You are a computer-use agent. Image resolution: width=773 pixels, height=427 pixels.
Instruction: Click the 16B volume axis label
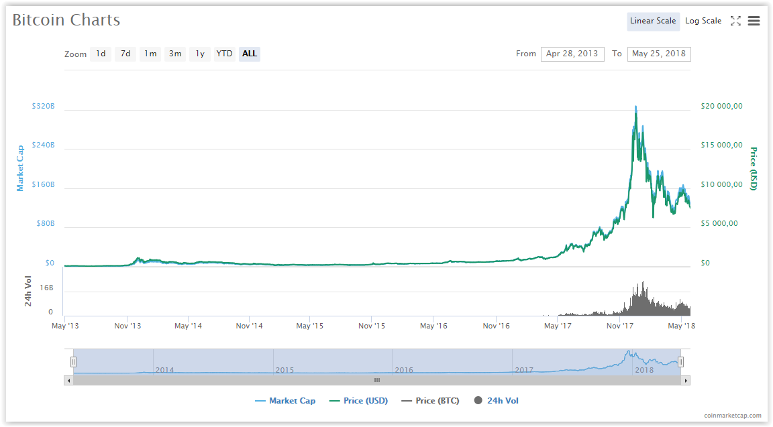[x=46, y=288]
